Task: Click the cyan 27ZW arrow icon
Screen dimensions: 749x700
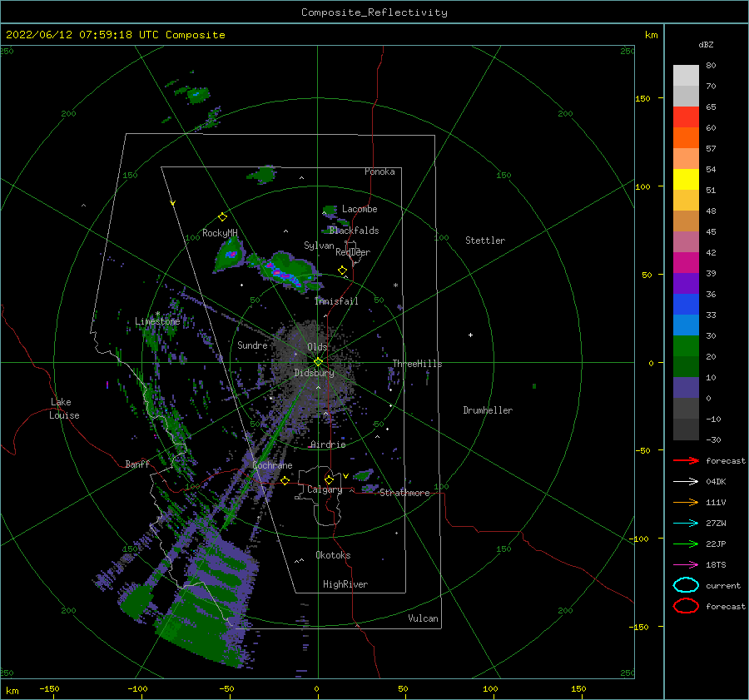Action: [x=686, y=523]
